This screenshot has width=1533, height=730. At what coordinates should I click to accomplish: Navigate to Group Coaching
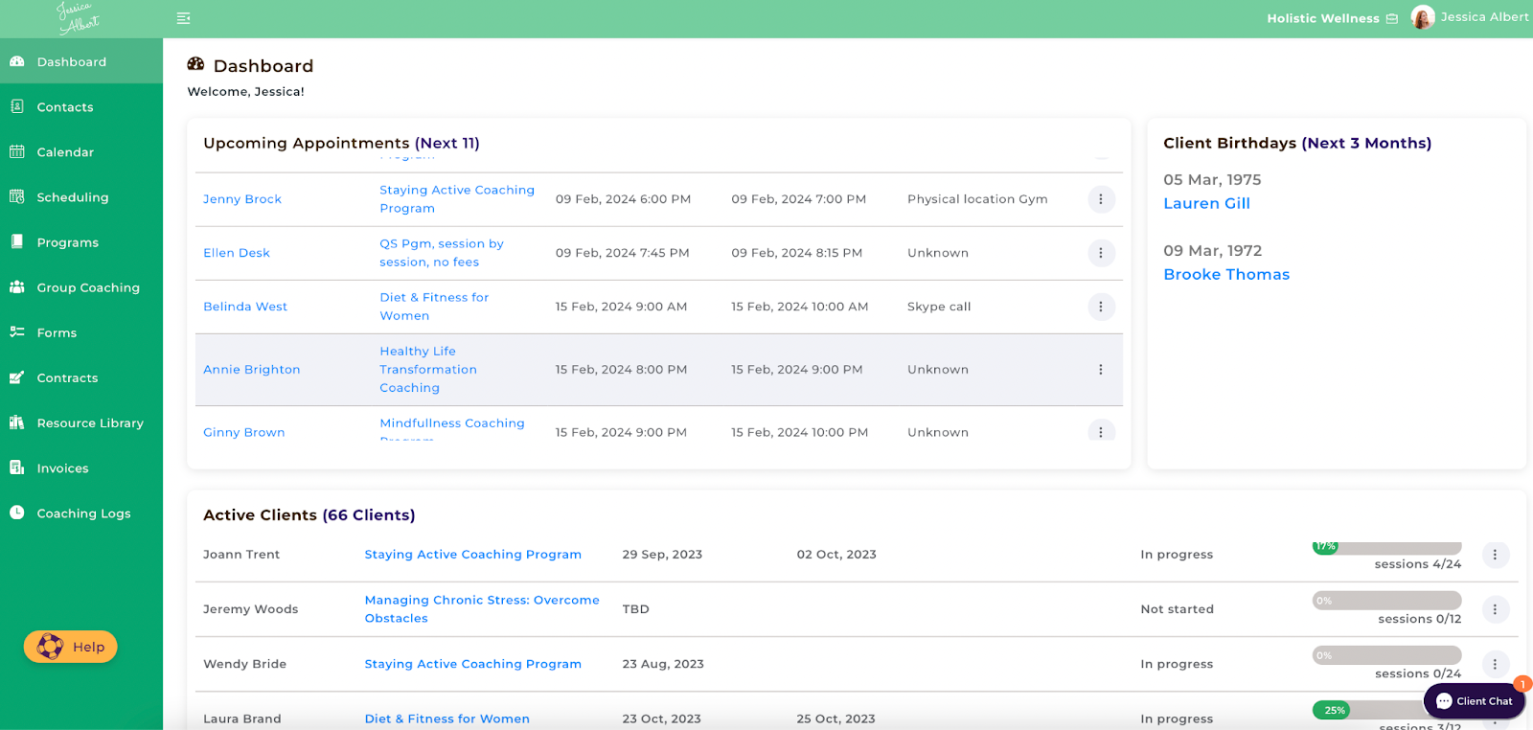tap(81, 286)
